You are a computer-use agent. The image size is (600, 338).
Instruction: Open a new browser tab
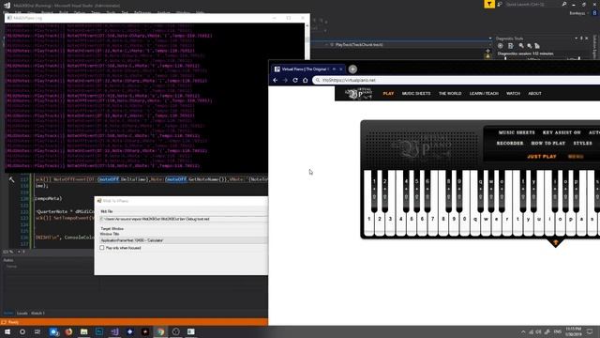(352, 69)
